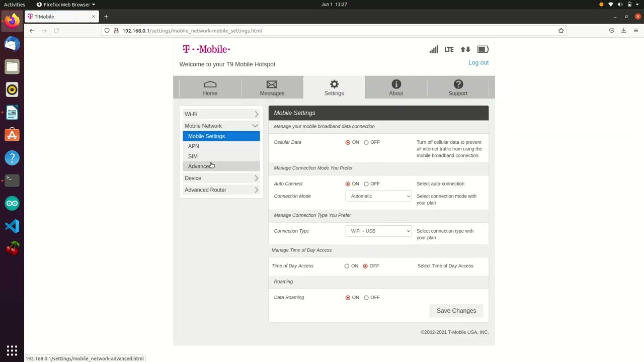The width and height of the screenshot is (644, 362).
Task: Click the Log out link
Action: 478,63
